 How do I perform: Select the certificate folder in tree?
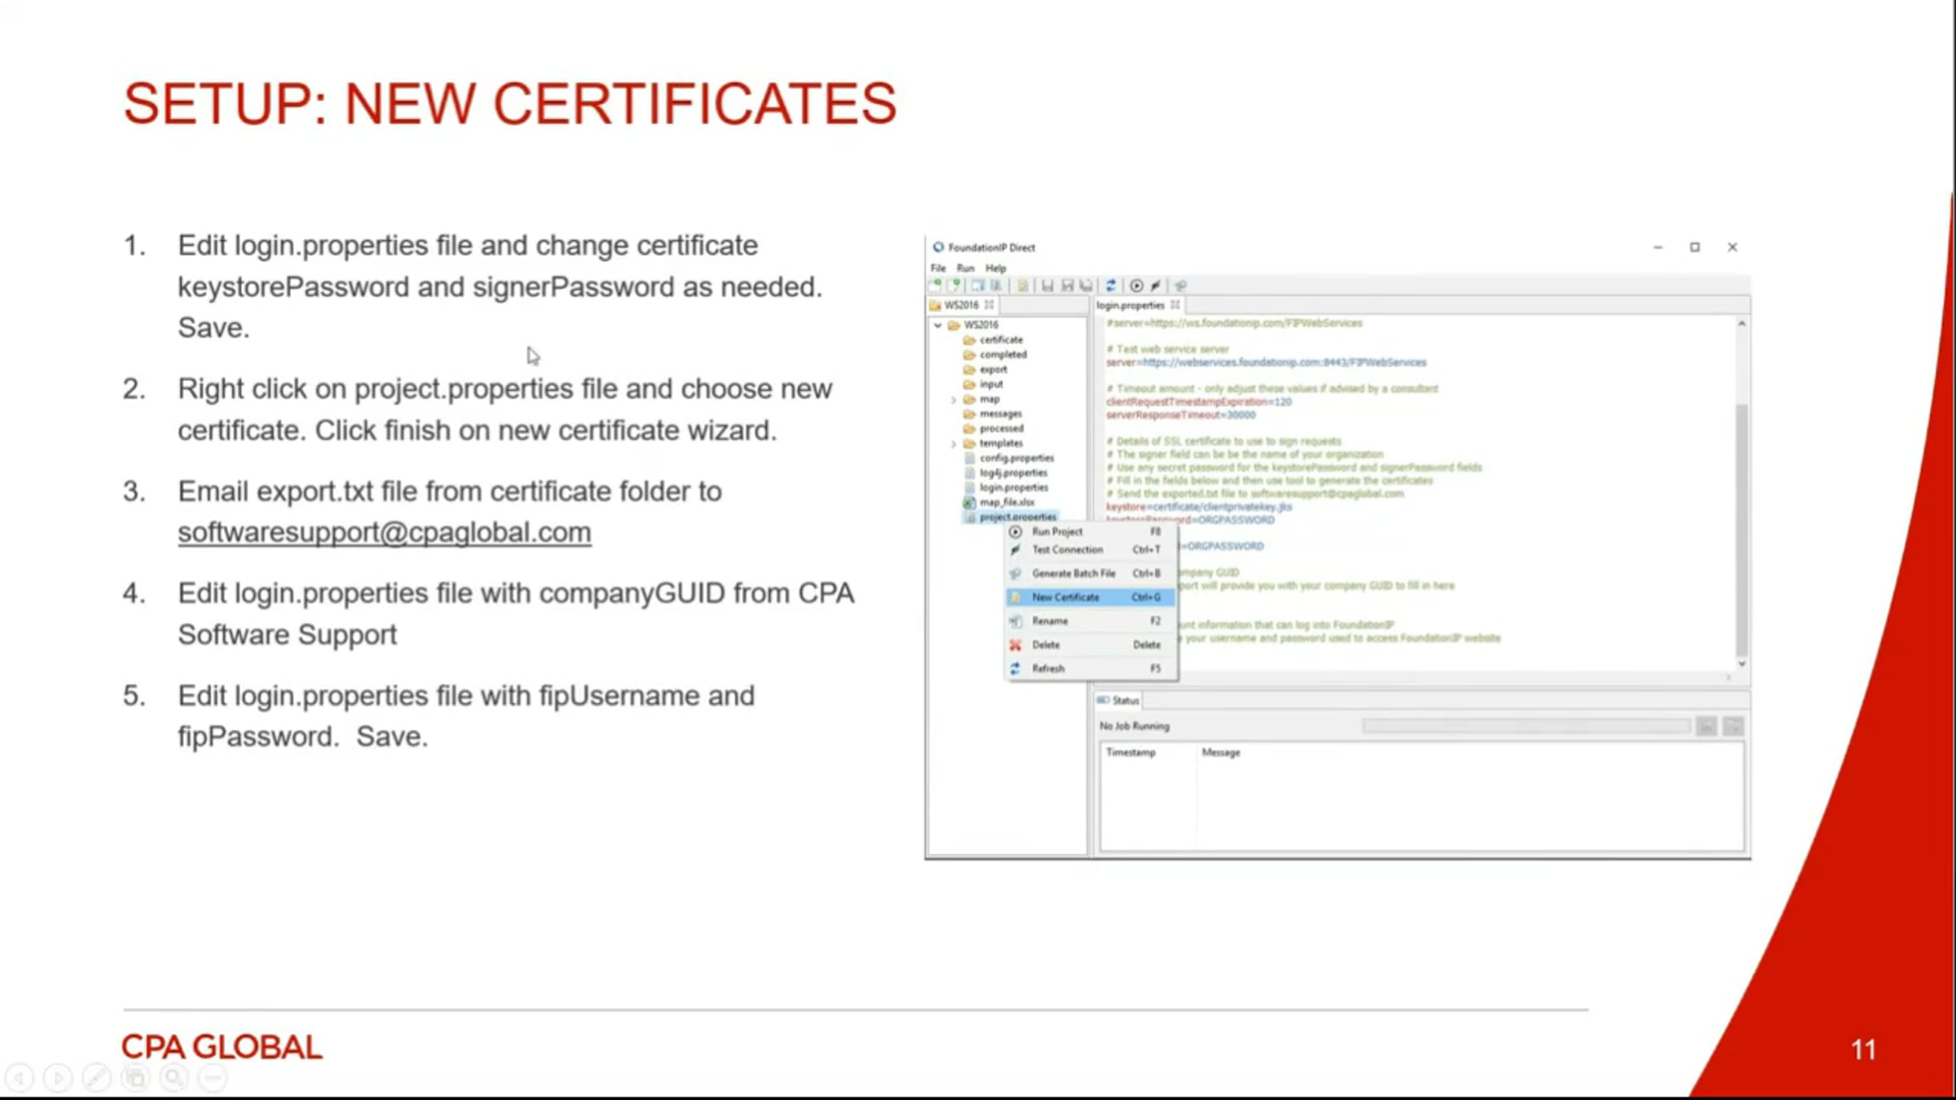tap(993, 340)
